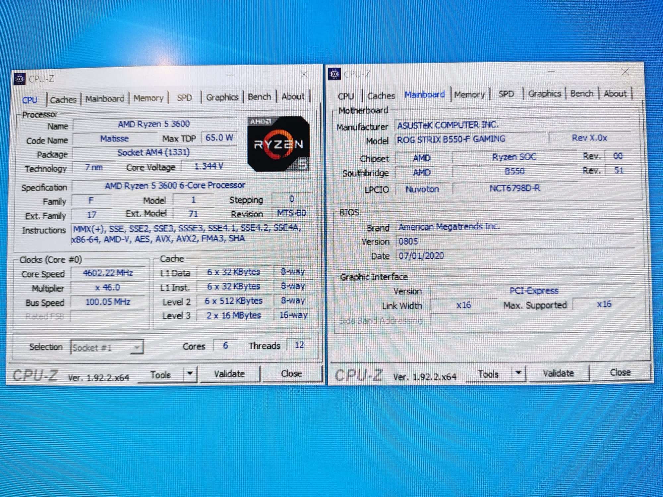This screenshot has width=663, height=497.
Task: Open the Bench tab in left window
Action: point(259,97)
